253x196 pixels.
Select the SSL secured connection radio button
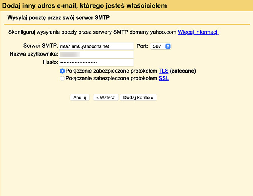point(62,79)
